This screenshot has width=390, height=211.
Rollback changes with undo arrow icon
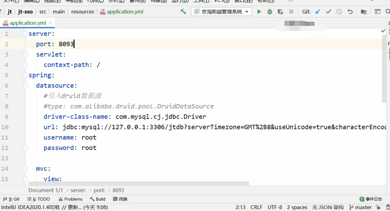(x=350, y=12)
